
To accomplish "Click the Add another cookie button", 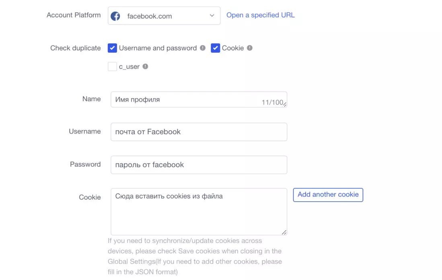I will pos(328,195).
